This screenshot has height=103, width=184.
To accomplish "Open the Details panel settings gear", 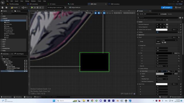I will tap(183, 18).
